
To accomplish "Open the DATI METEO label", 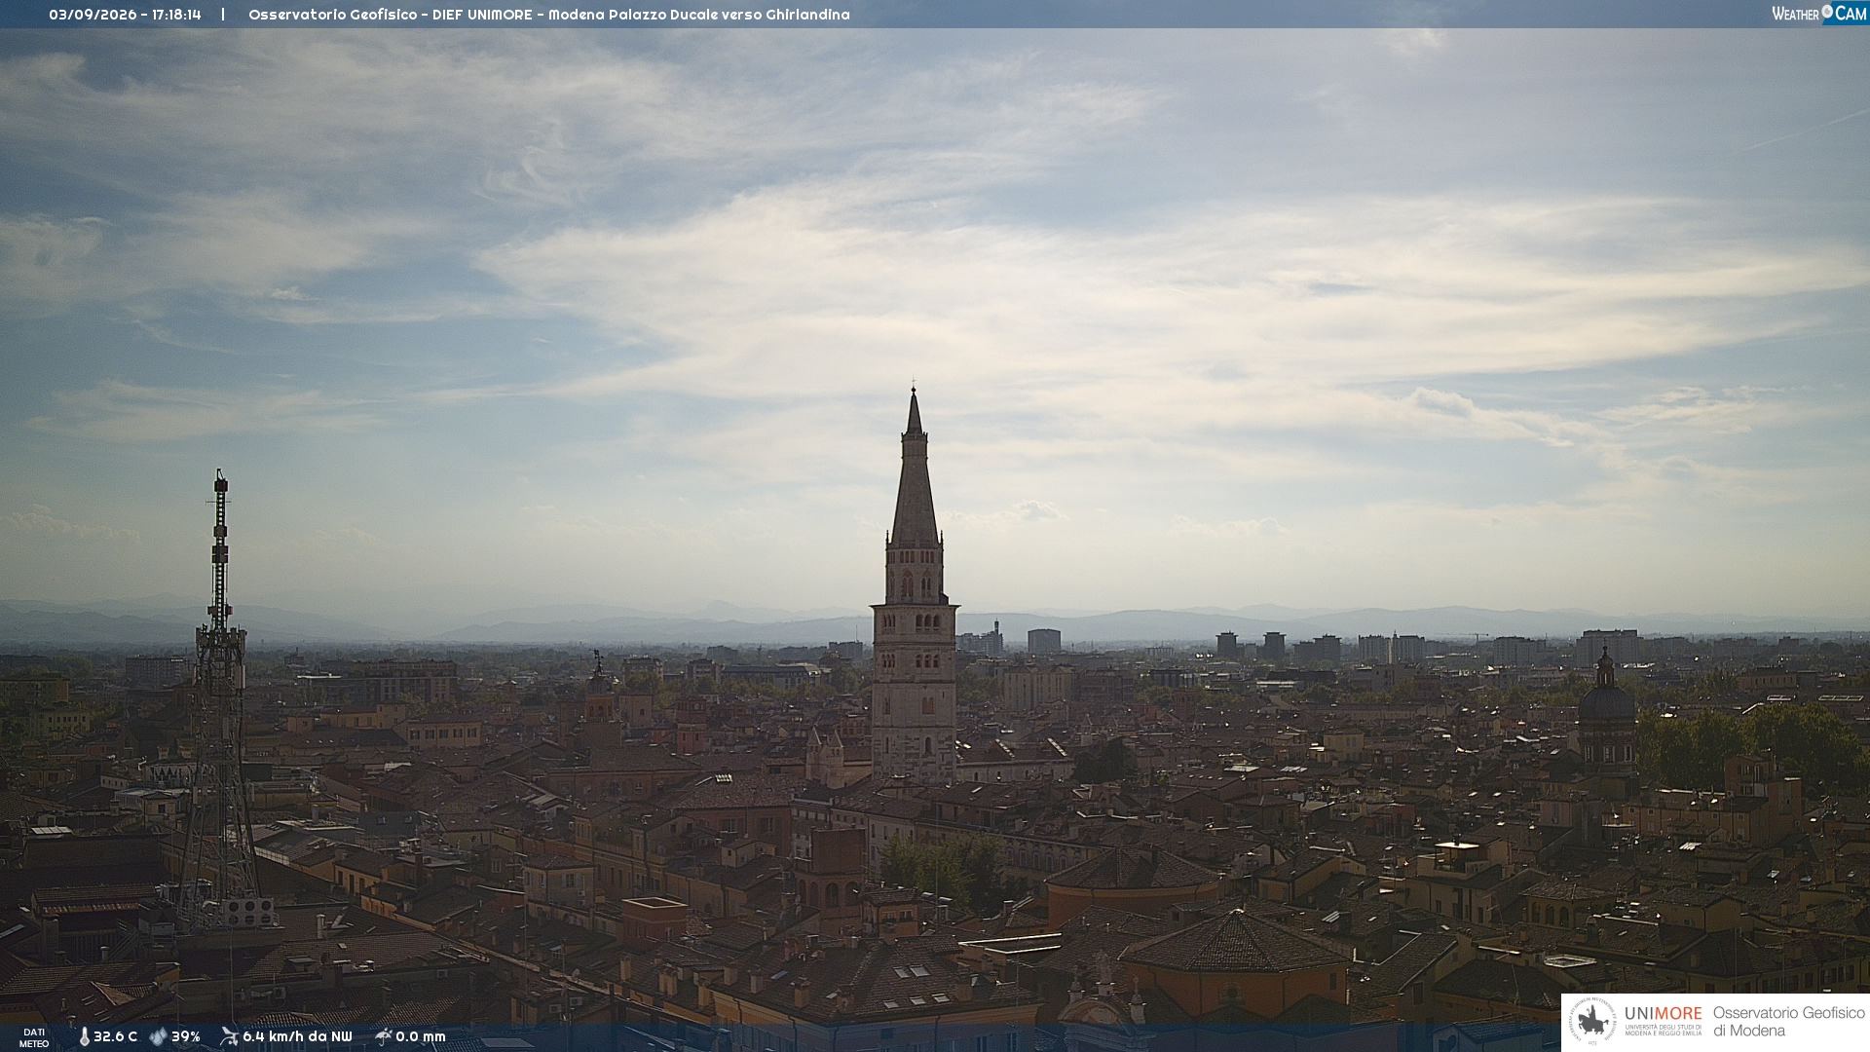I will [34, 1038].
